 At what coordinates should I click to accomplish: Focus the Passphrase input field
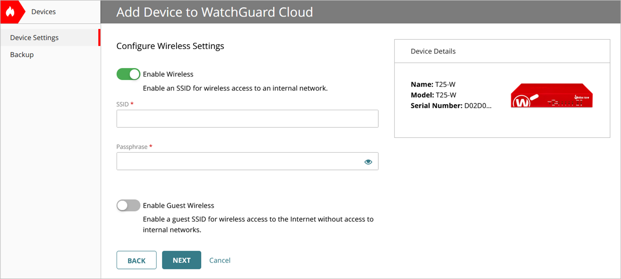(x=247, y=161)
